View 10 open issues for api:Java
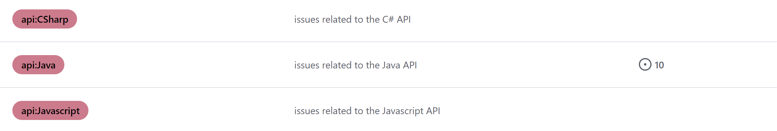Image resolution: width=777 pixels, height=131 pixels. (651, 65)
